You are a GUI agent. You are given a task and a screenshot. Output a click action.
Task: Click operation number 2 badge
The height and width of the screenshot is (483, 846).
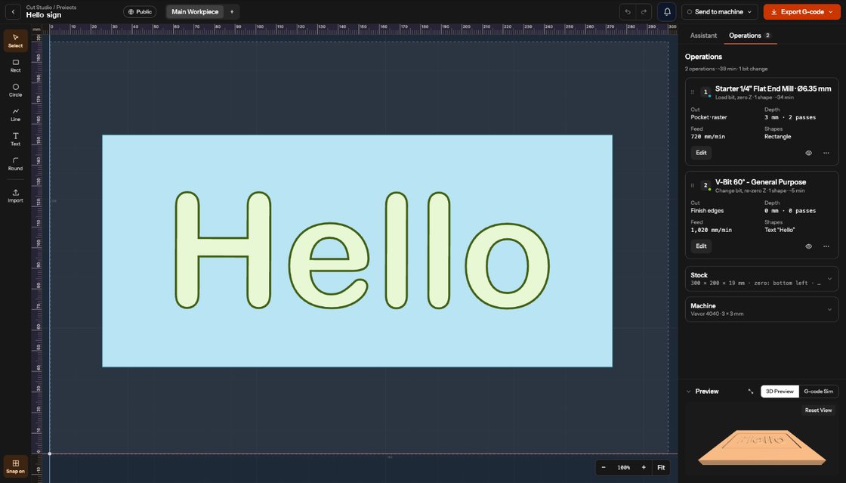click(706, 185)
